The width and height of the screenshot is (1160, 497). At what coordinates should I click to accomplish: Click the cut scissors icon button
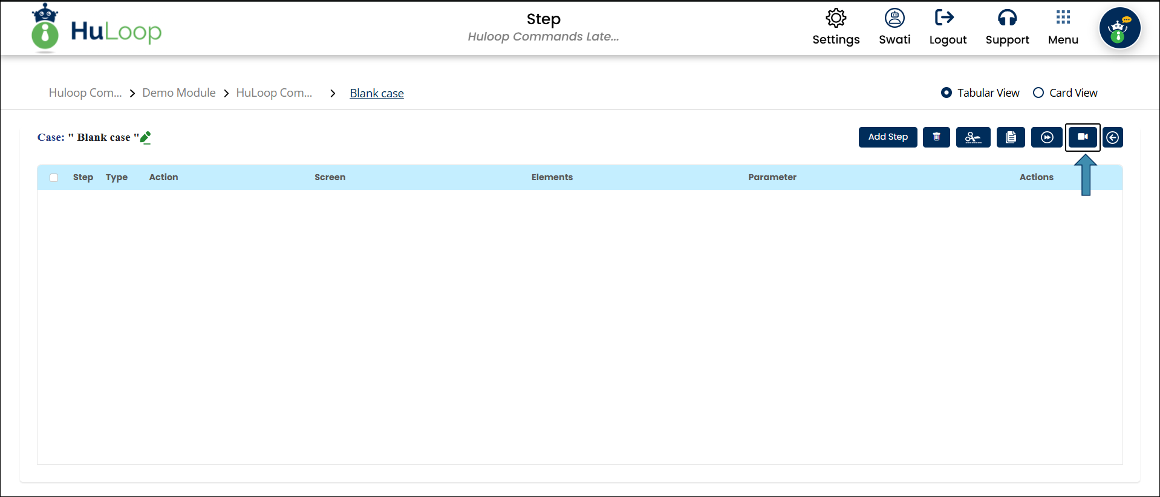pos(973,137)
